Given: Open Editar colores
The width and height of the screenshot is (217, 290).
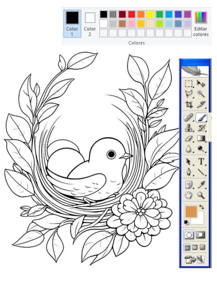Looking at the screenshot, I should (x=201, y=24).
